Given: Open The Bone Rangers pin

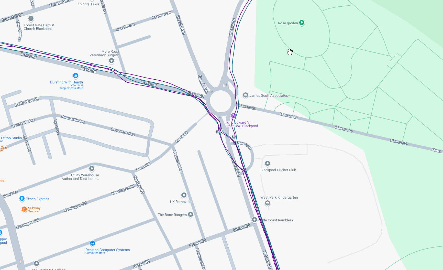Looking at the screenshot, I should click(x=191, y=214).
